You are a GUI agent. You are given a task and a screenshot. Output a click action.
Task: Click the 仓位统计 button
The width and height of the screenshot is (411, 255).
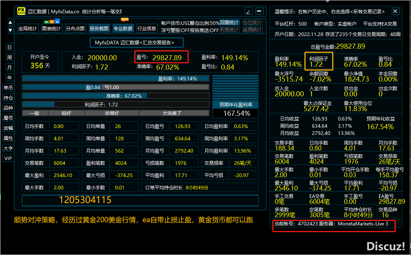point(253,23)
